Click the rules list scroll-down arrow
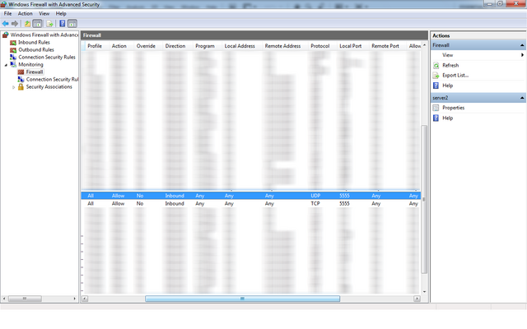Image resolution: width=527 pixels, height=329 pixels. (x=424, y=292)
